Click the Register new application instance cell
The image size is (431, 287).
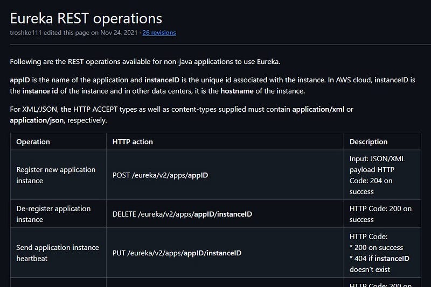point(55,175)
